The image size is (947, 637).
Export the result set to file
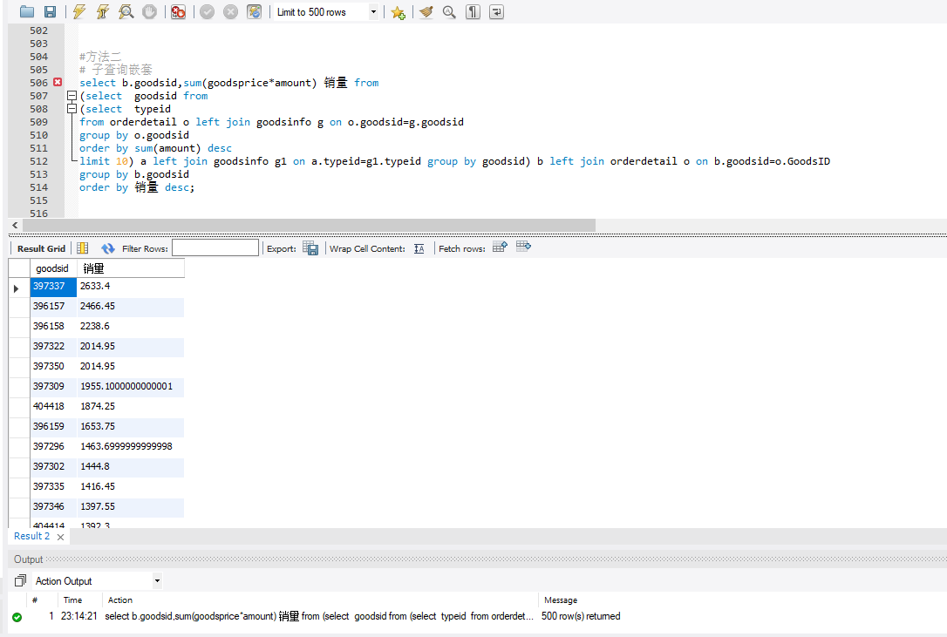point(310,248)
